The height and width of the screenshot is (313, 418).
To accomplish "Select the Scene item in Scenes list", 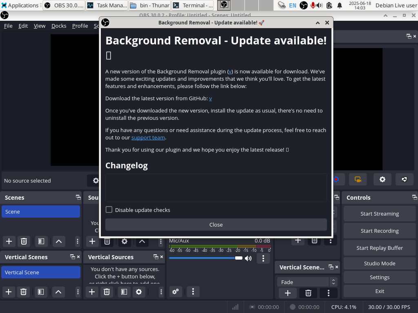I will click(x=41, y=212).
